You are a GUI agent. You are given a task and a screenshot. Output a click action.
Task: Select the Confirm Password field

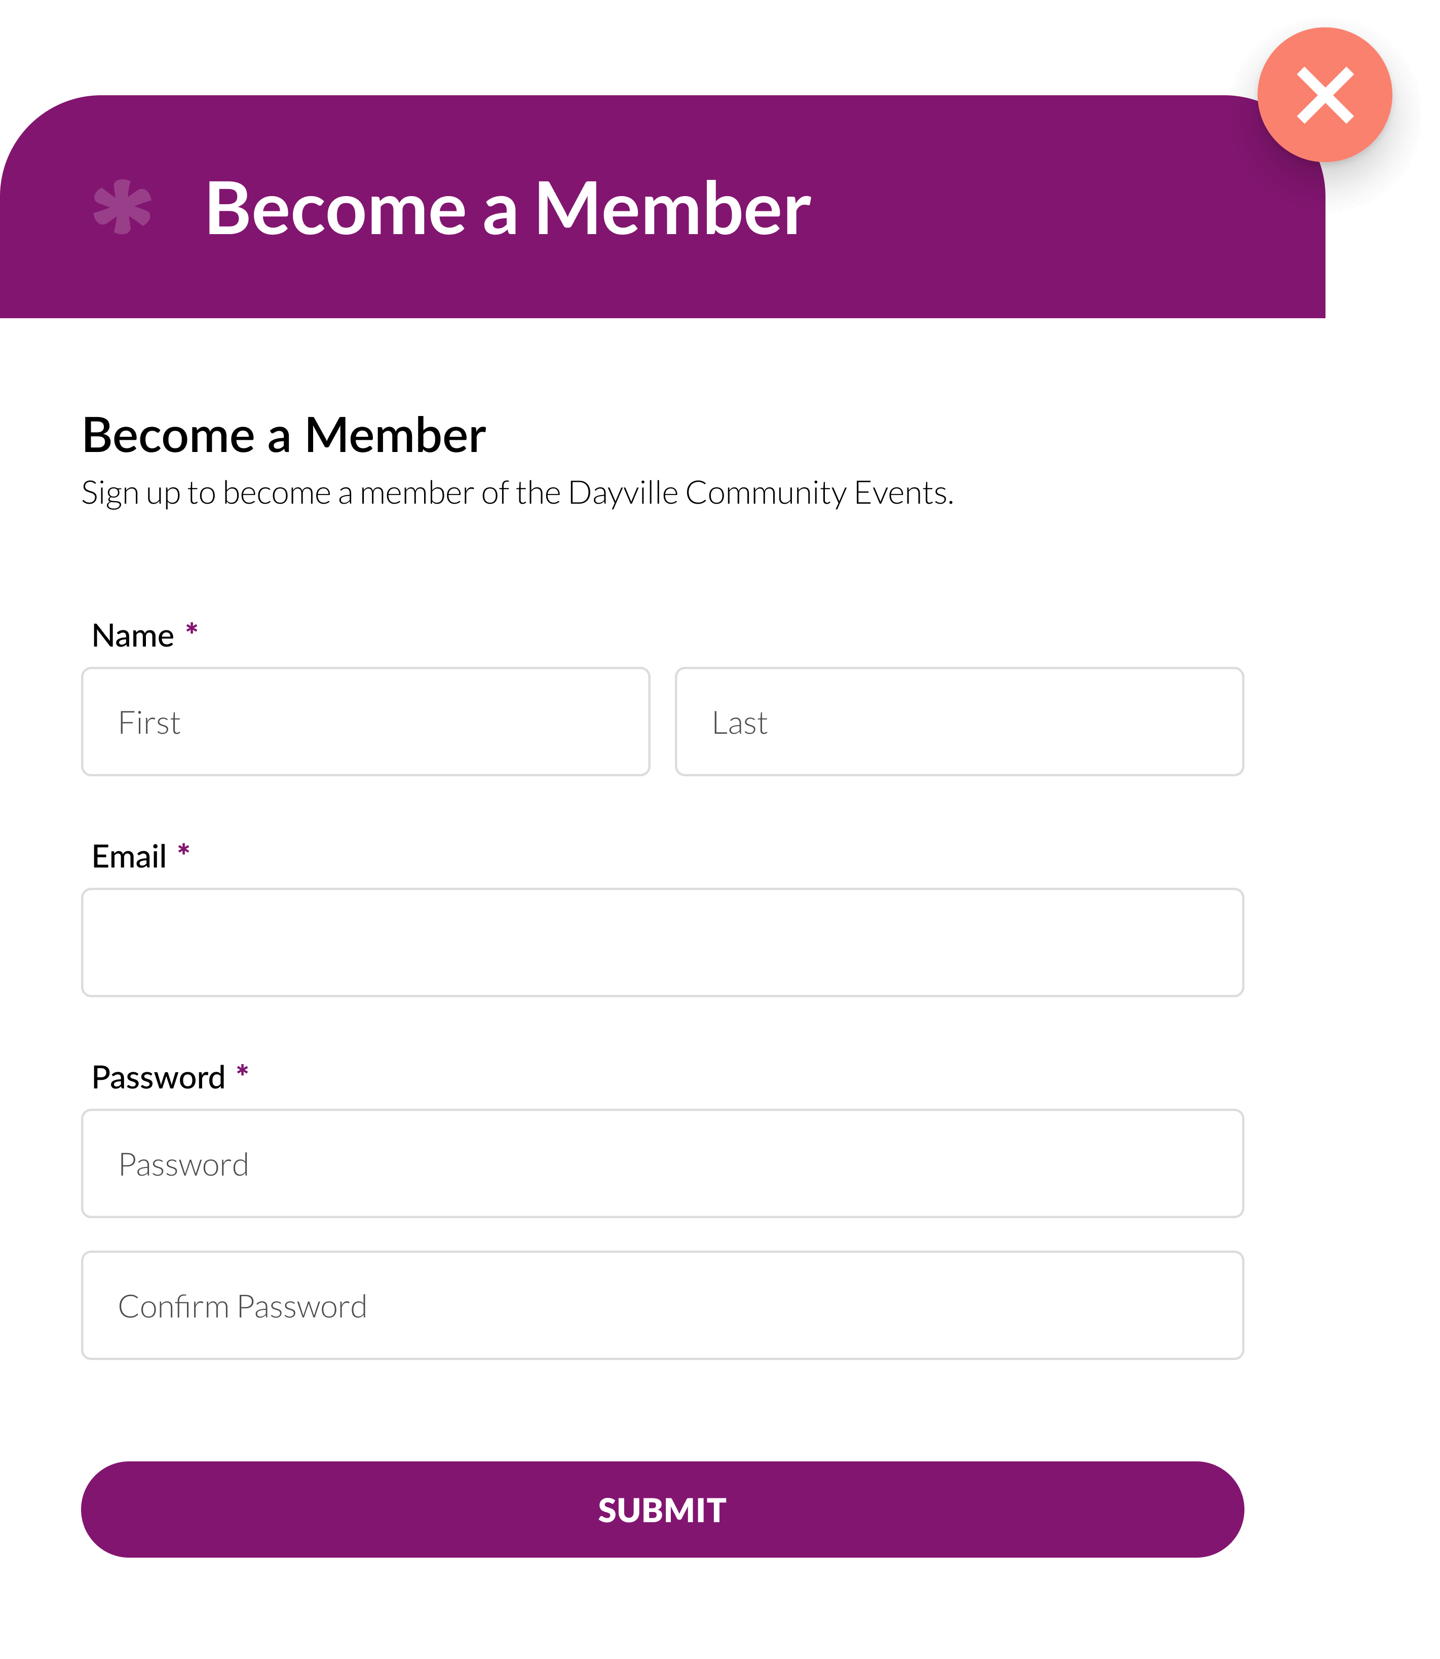[662, 1305]
